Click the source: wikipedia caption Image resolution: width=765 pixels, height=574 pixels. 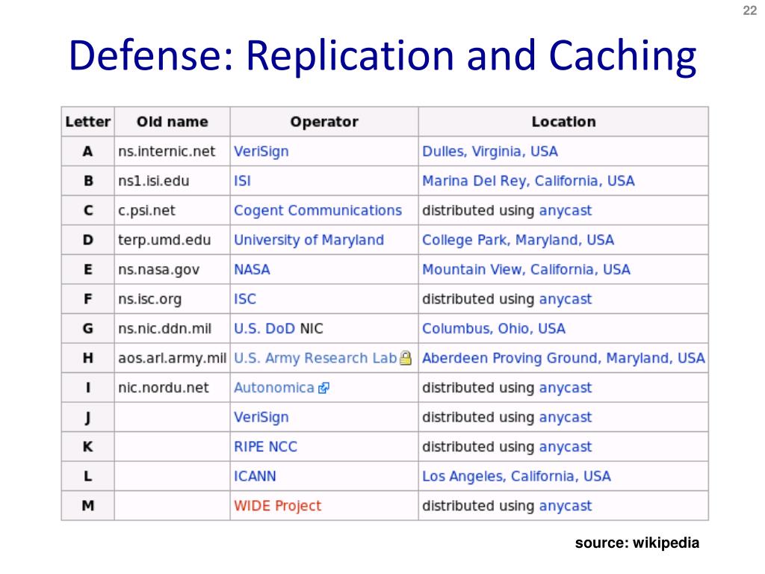[637, 543]
